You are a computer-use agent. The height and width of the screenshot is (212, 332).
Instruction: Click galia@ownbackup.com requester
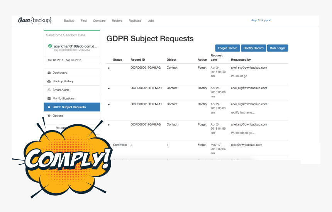tap(246, 145)
